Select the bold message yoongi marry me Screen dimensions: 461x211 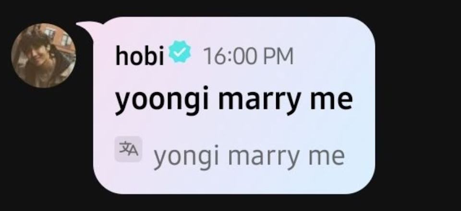(x=234, y=100)
